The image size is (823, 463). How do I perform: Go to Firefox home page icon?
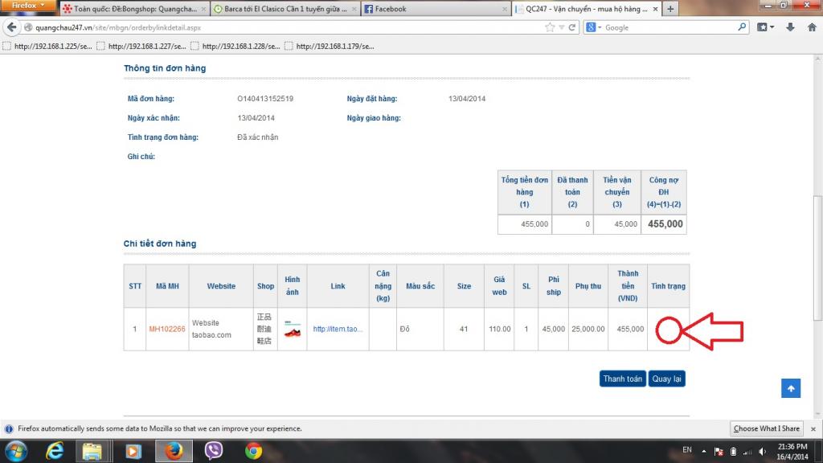[811, 27]
